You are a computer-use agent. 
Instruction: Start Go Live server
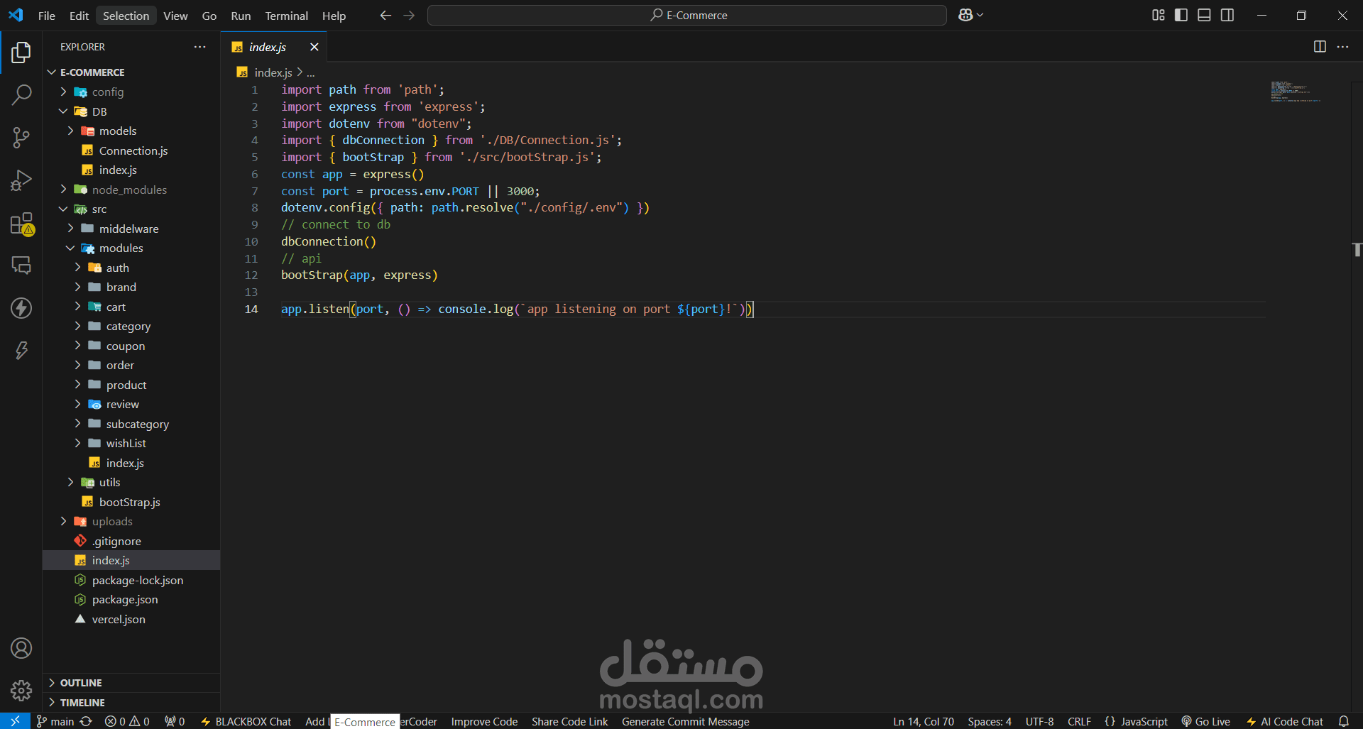[x=1205, y=721]
